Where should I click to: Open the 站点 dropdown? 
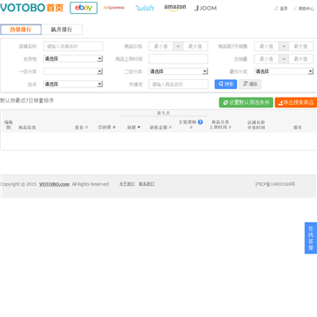pos(73,84)
